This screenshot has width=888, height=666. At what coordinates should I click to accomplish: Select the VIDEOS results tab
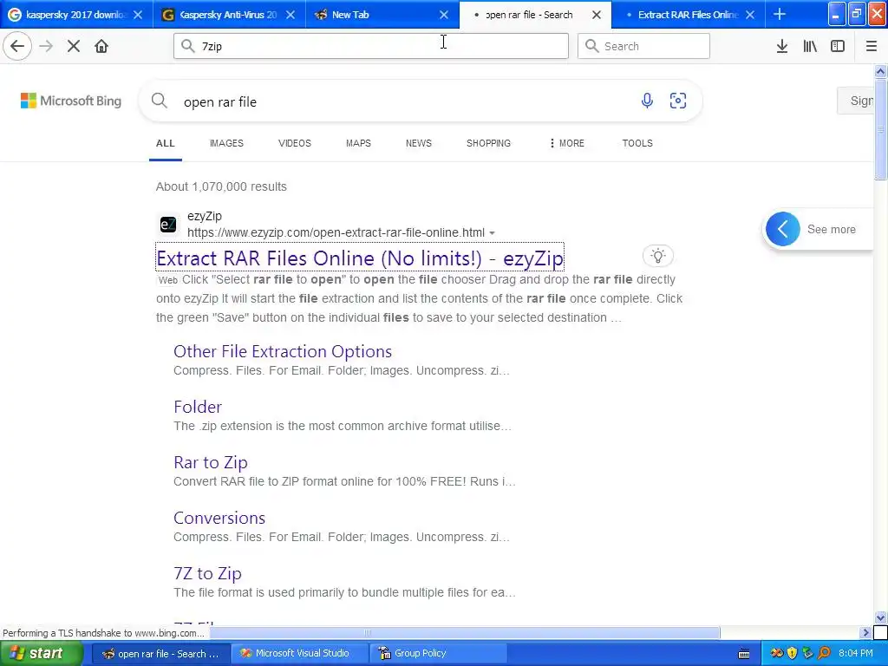pyautogui.click(x=295, y=143)
